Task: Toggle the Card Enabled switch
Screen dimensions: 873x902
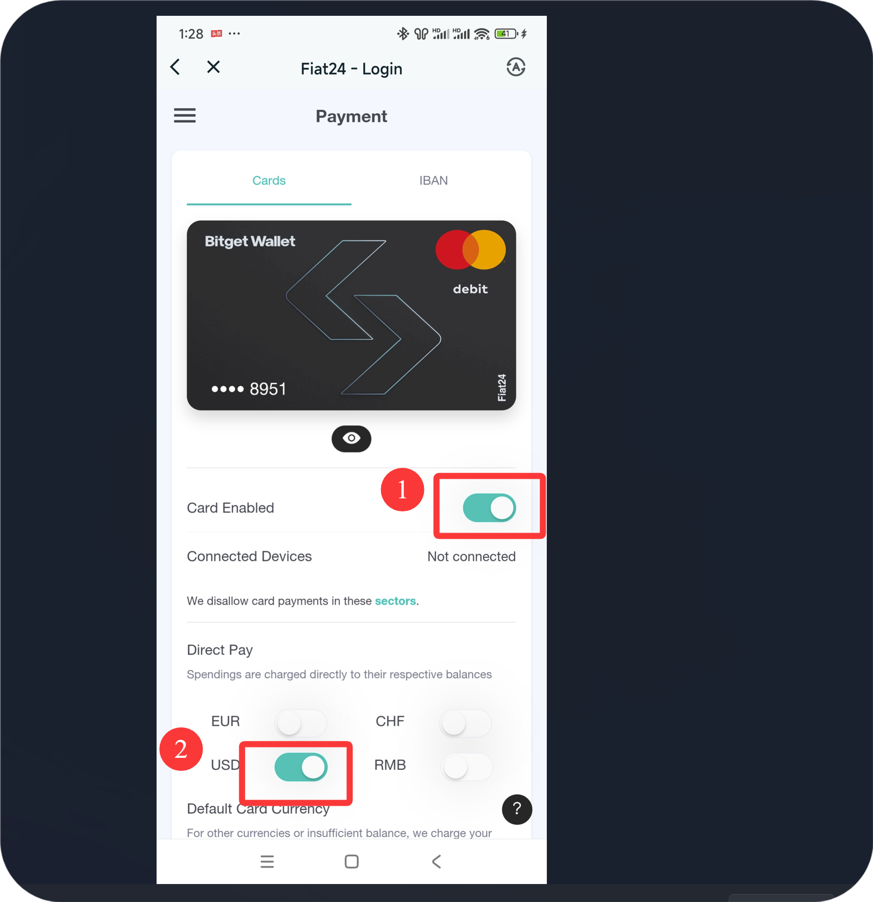Action: point(489,508)
